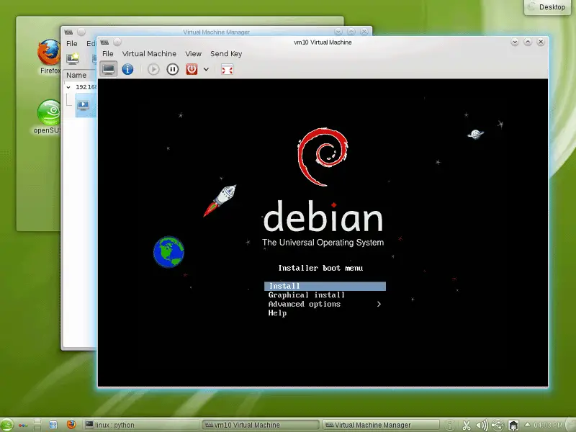Expand Advanced options submenu arrow
Image resolution: width=576 pixels, height=432 pixels.
coord(379,304)
